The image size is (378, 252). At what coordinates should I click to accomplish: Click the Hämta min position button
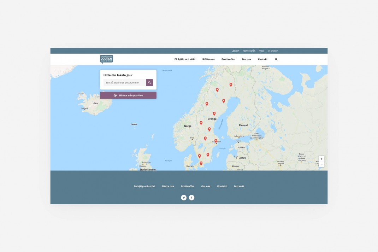point(128,95)
